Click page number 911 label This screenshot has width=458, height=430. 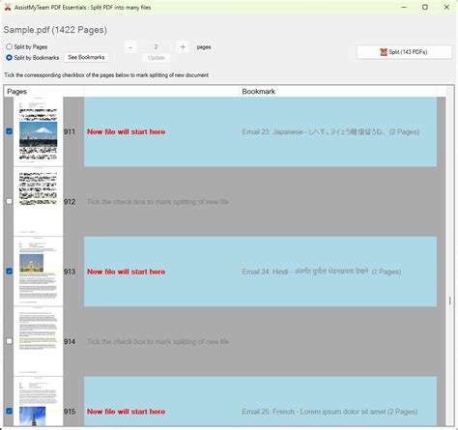click(70, 131)
